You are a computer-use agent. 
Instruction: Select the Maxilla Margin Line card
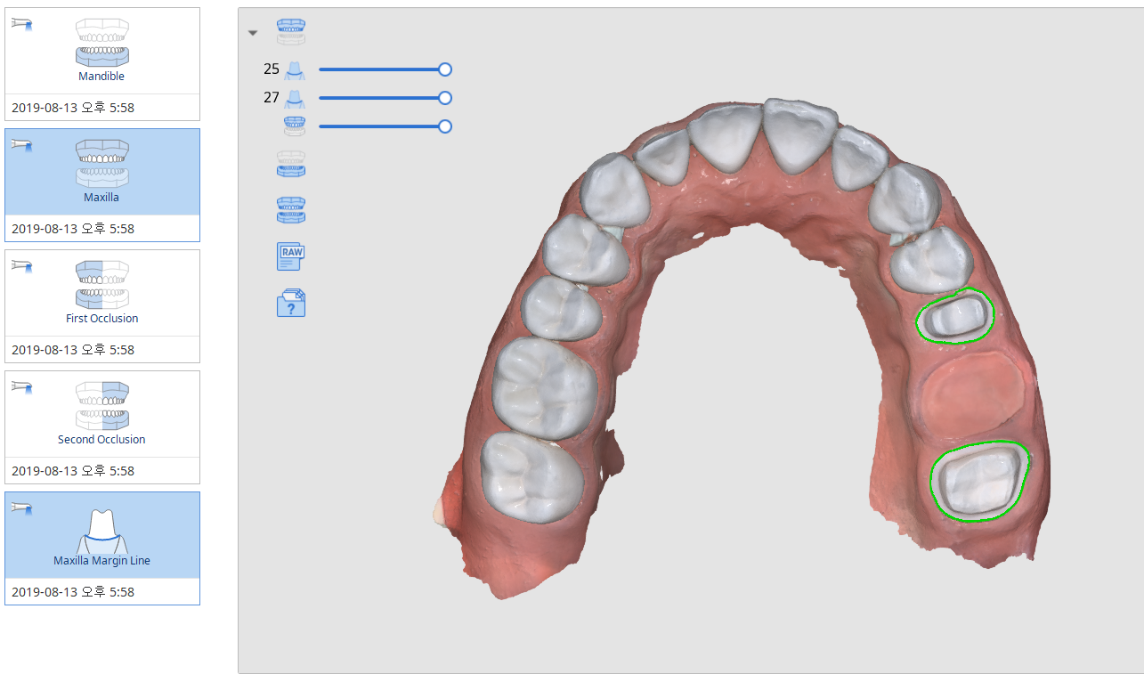click(102, 548)
